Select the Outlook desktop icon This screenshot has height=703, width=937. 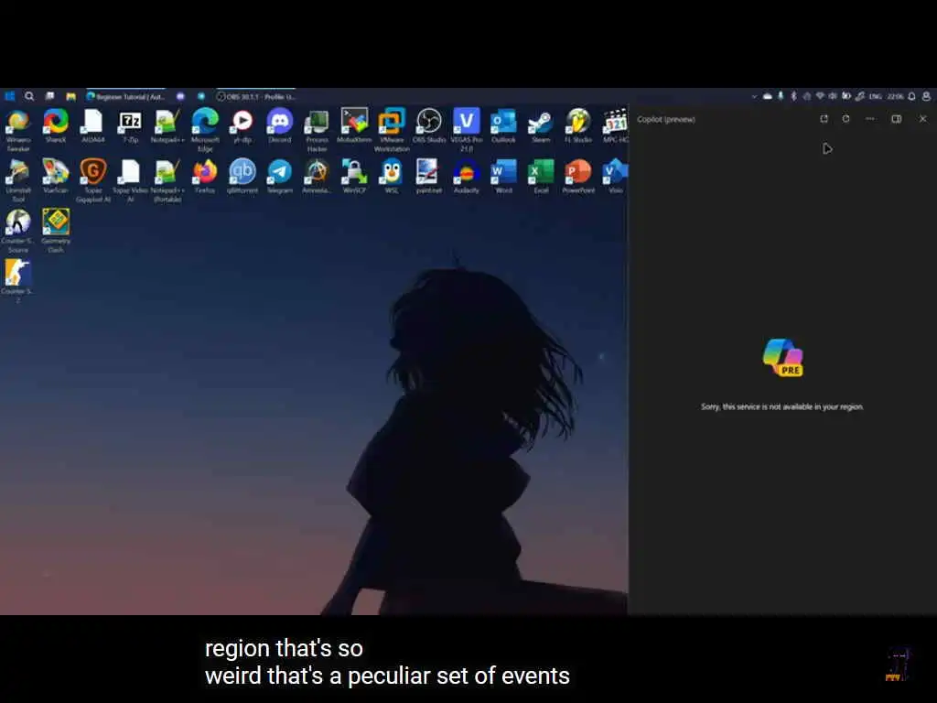point(504,125)
